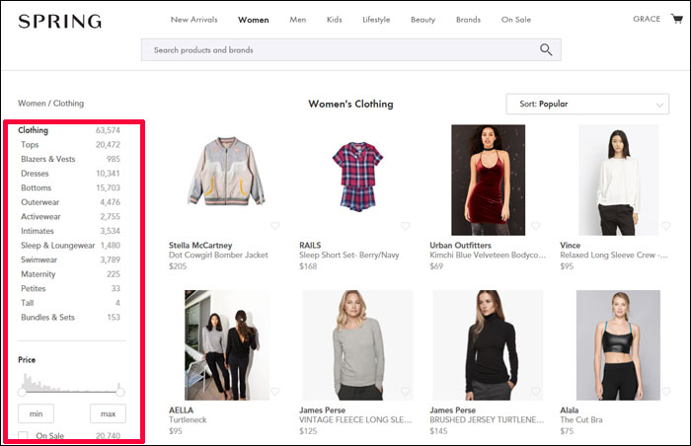Favorite the Alala Cut Bra heart
Screen dimensions: 691x446
666,392
